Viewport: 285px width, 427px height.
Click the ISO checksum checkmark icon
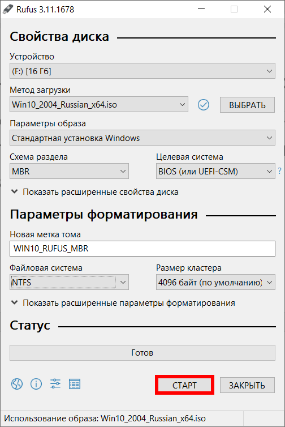(204, 105)
